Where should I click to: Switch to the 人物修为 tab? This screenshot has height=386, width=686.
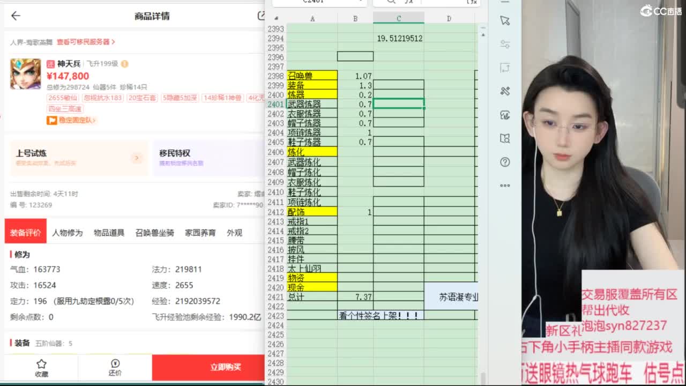click(x=68, y=233)
